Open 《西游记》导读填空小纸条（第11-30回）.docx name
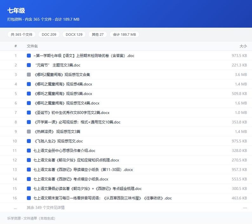Screen dimensions: 252x224 83,170
